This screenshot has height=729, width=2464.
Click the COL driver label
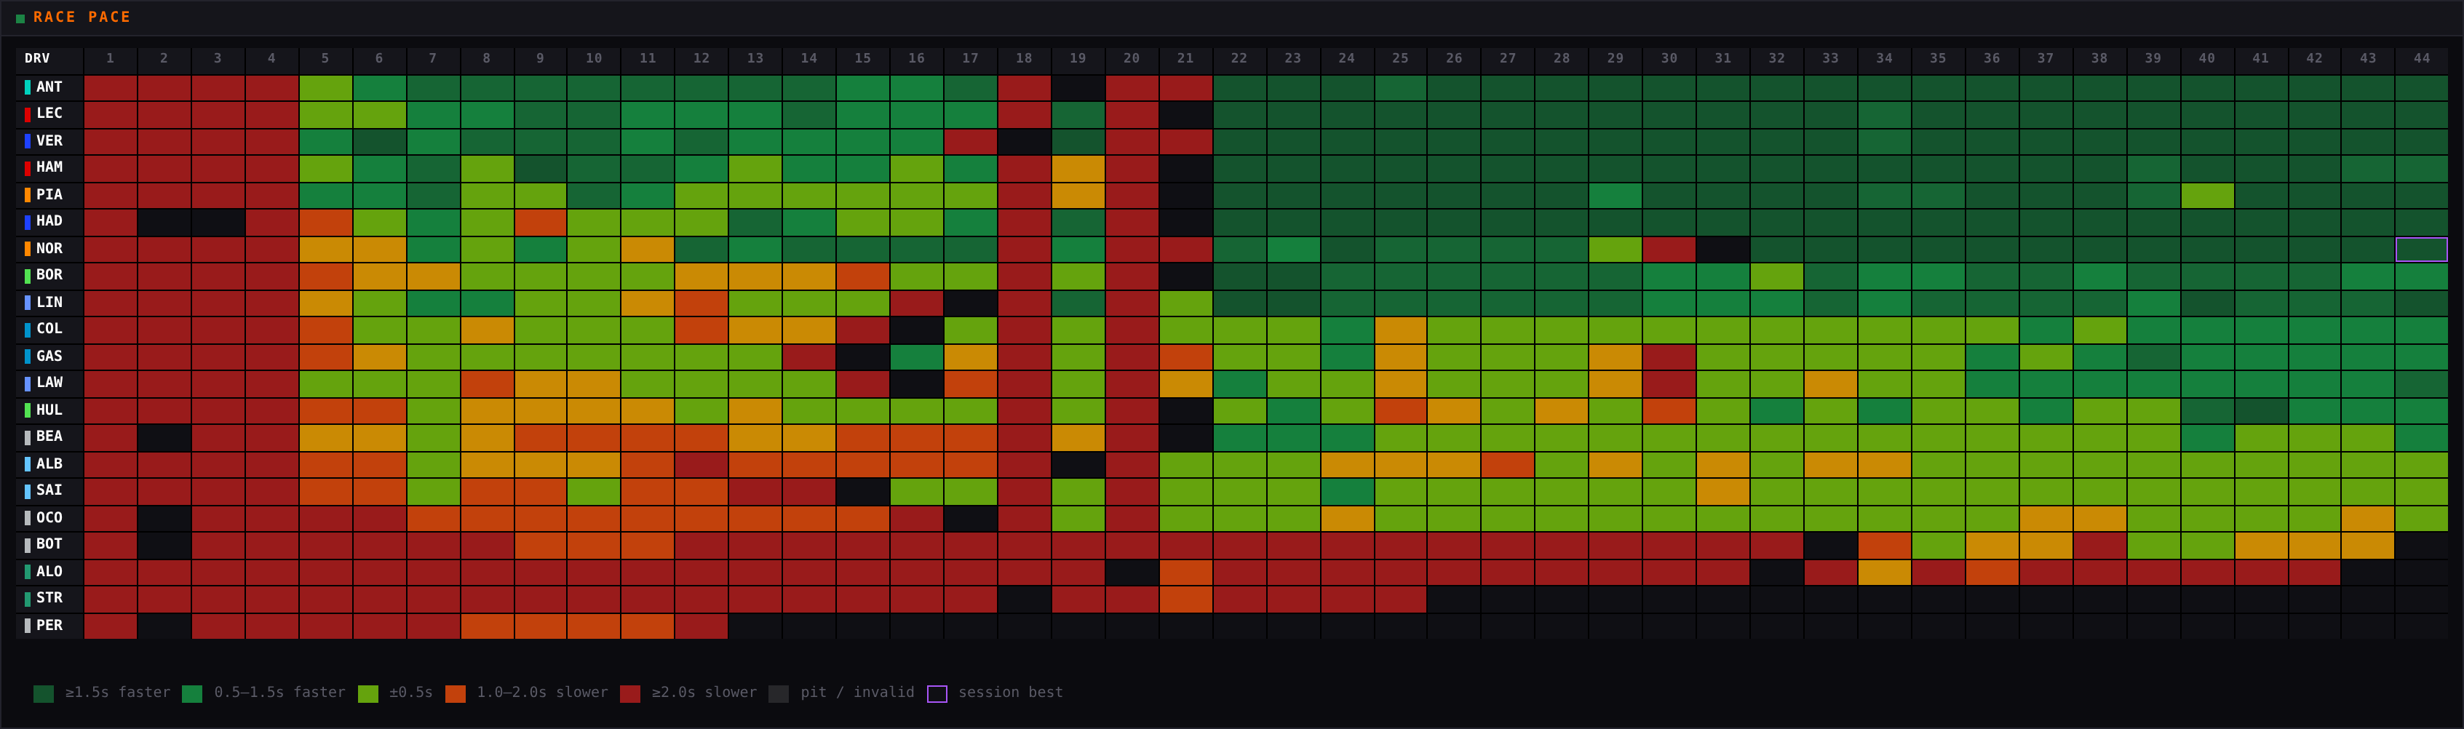pos(49,329)
